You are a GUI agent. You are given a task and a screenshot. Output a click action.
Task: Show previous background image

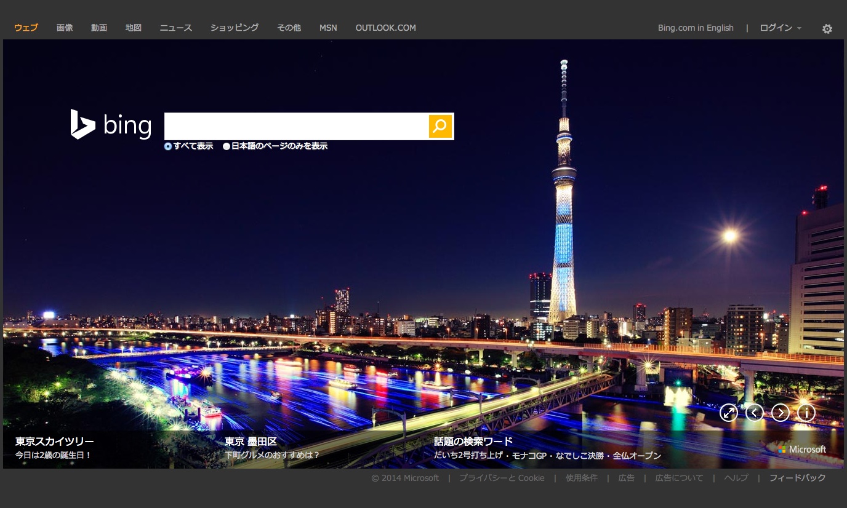click(755, 413)
